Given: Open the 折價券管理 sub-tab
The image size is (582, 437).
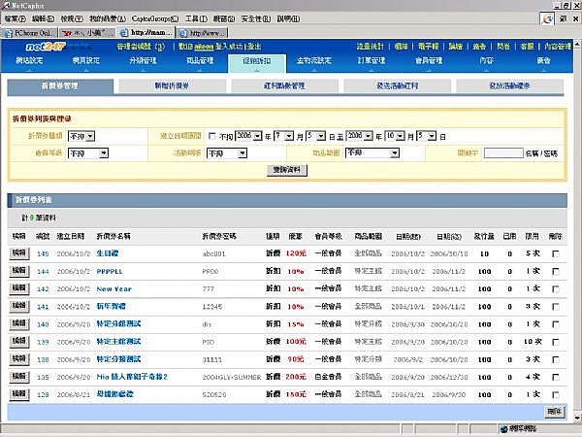Looking at the screenshot, I should coord(60,85).
